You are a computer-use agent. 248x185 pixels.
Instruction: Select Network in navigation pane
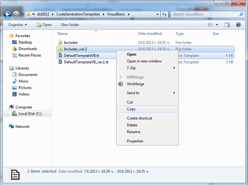22,126
